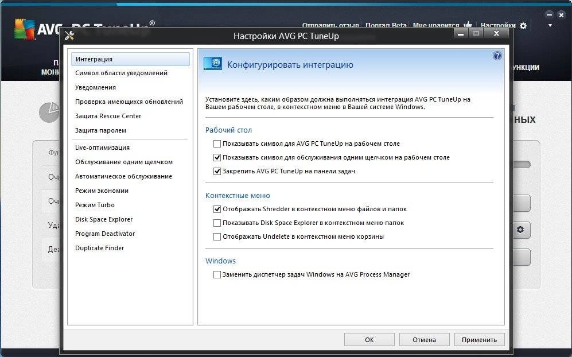Click the Отмена button
This screenshot has width=572, height=357.
tap(424, 339)
